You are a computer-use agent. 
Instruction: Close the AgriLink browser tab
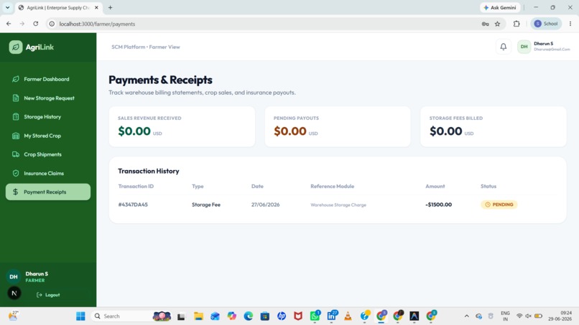coord(97,7)
